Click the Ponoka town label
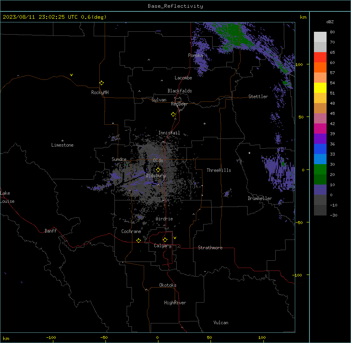The image size is (351, 343). [x=195, y=55]
